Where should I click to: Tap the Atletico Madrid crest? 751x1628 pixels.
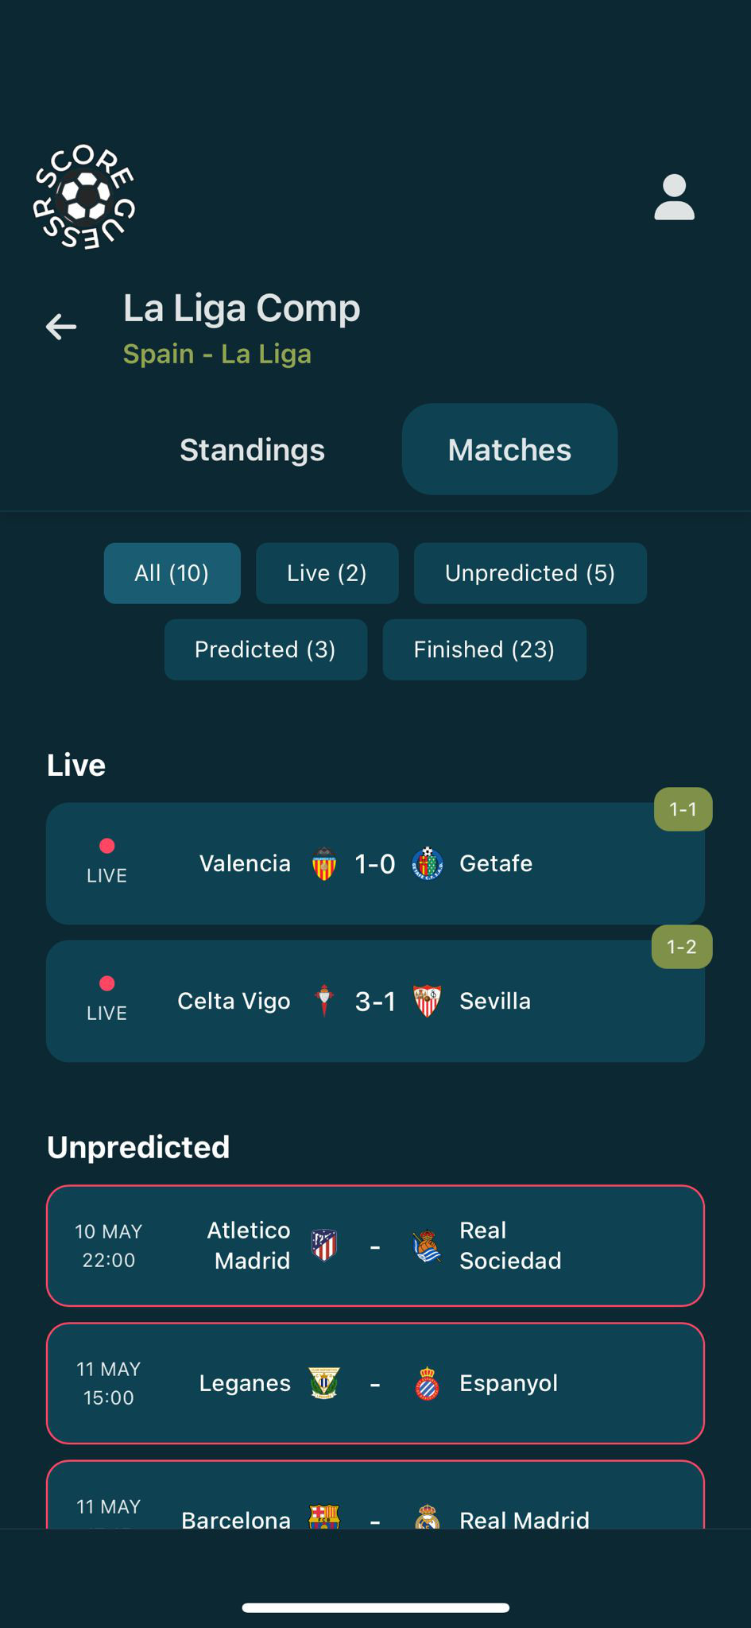pos(324,1246)
